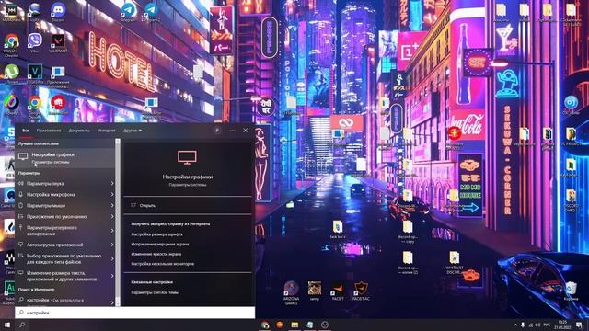Screen dimensions: 589x331
Task: Open the notification center icon
Action: click(x=579, y=325)
